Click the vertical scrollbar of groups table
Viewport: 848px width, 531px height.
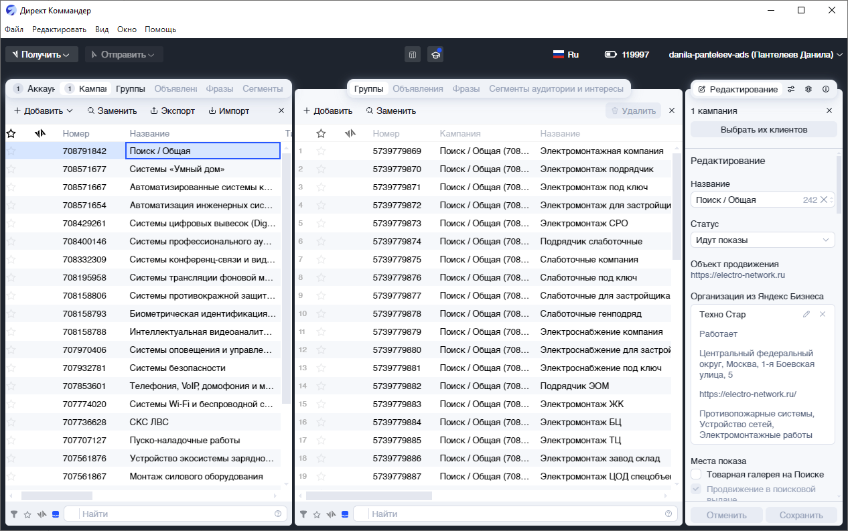[x=677, y=208]
